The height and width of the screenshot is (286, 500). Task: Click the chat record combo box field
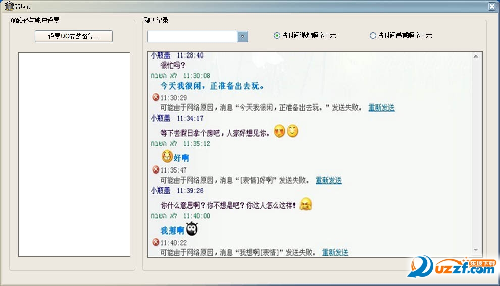pyautogui.click(x=192, y=37)
